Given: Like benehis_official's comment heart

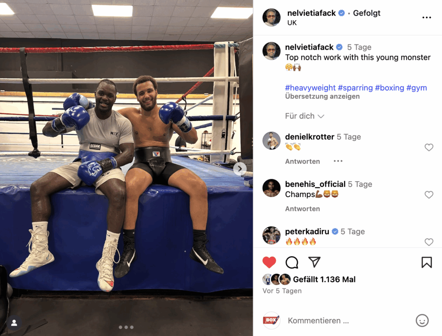Looking at the screenshot, I should coord(429,195).
